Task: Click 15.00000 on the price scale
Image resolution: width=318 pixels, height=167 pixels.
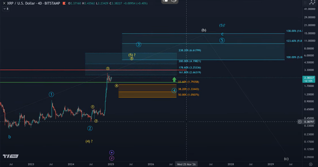Action: [x=310, y=33]
